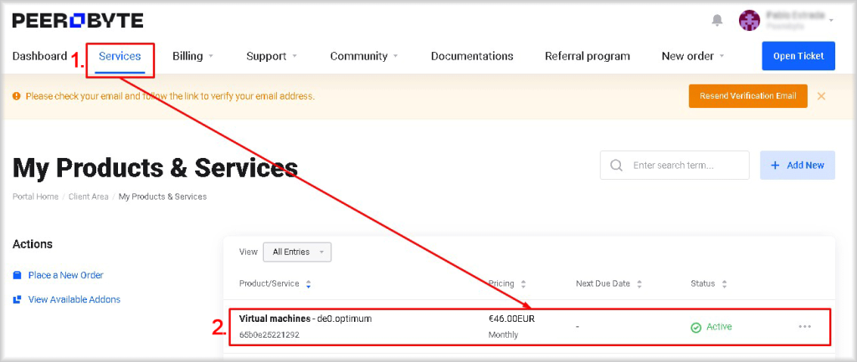The height and width of the screenshot is (362, 857).
Task: Click the Add New button
Action: (798, 165)
